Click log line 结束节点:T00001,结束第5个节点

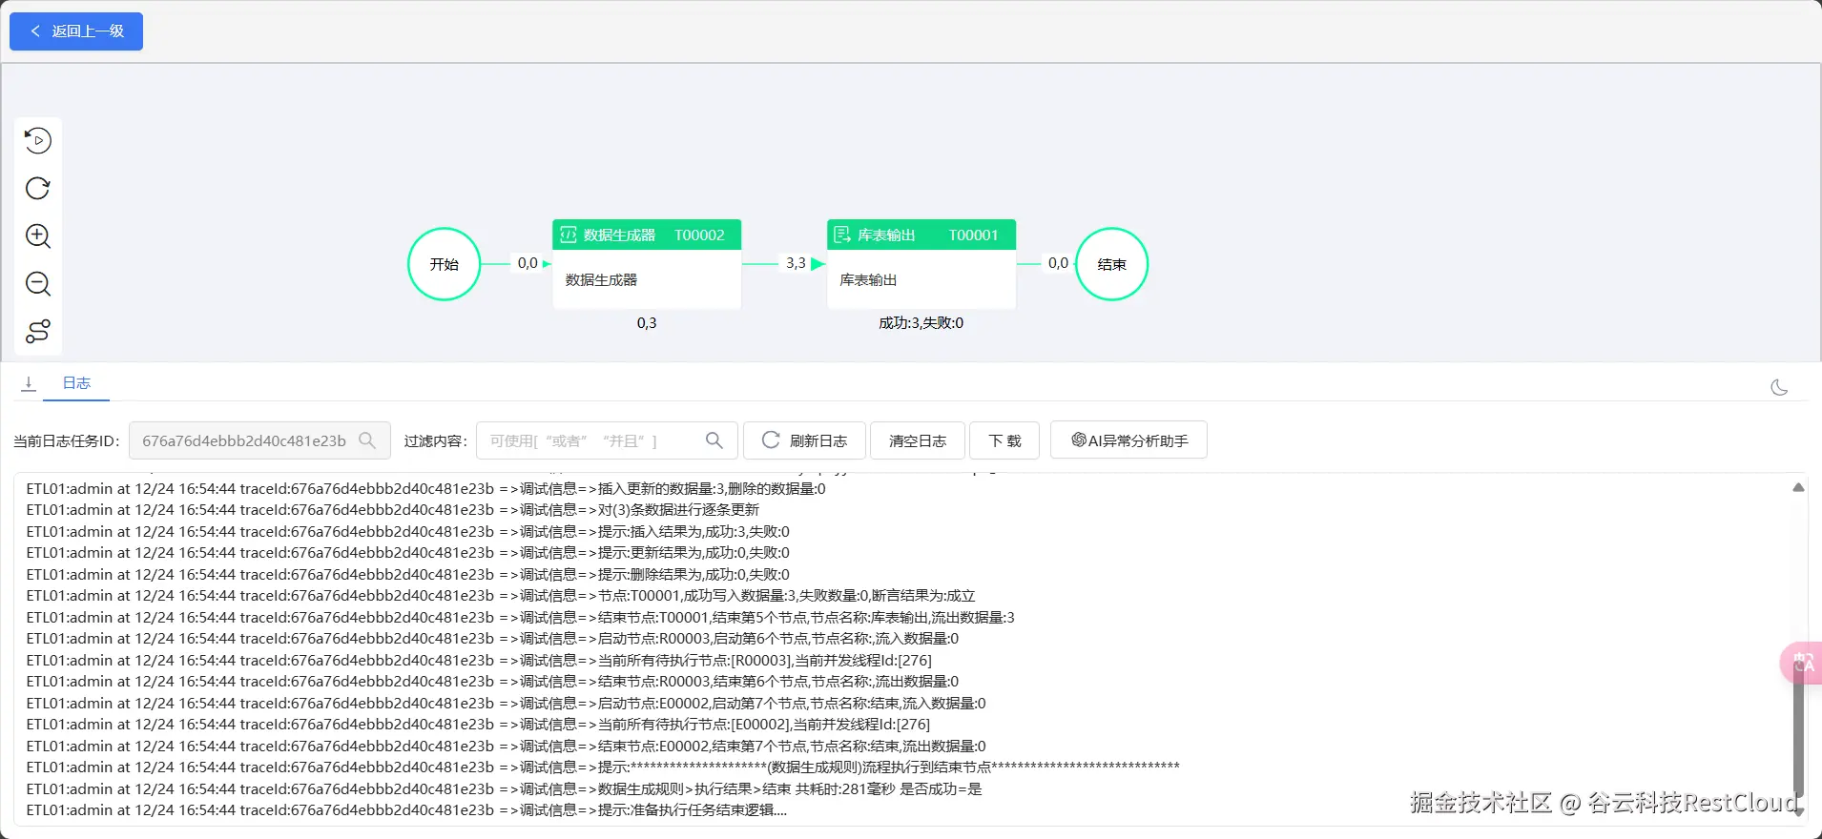point(520,618)
